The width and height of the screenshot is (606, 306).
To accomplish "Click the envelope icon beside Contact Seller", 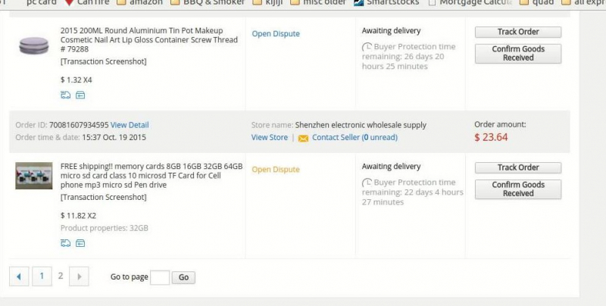I will point(303,138).
